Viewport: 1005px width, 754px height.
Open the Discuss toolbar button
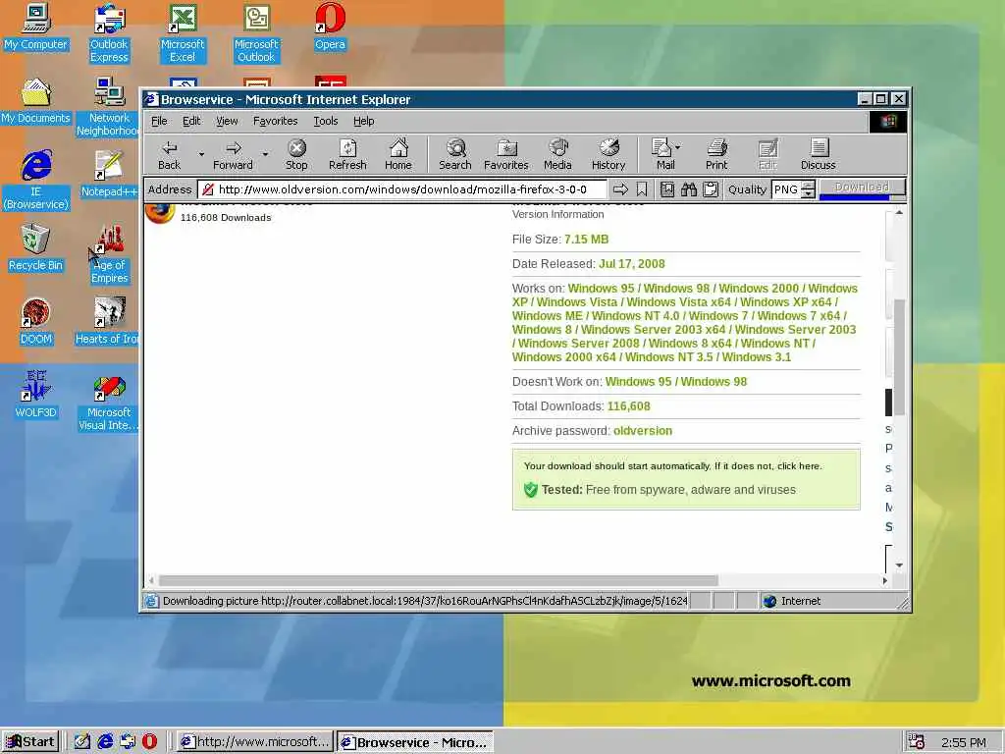pyautogui.click(x=818, y=154)
